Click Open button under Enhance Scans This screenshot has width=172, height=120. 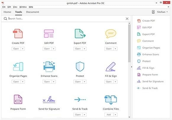[47, 82]
